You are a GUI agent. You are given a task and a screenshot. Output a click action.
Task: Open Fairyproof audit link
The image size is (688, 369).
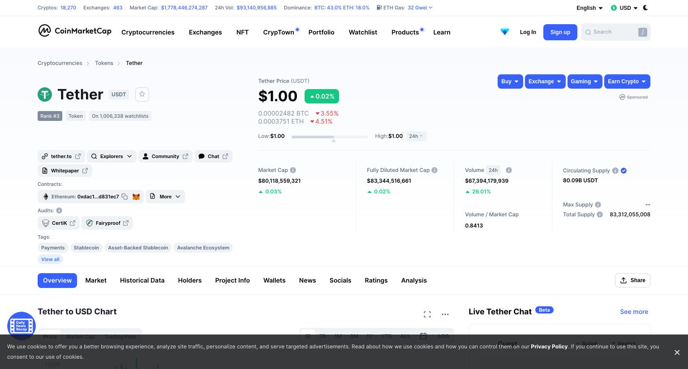pyautogui.click(x=107, y=223)
